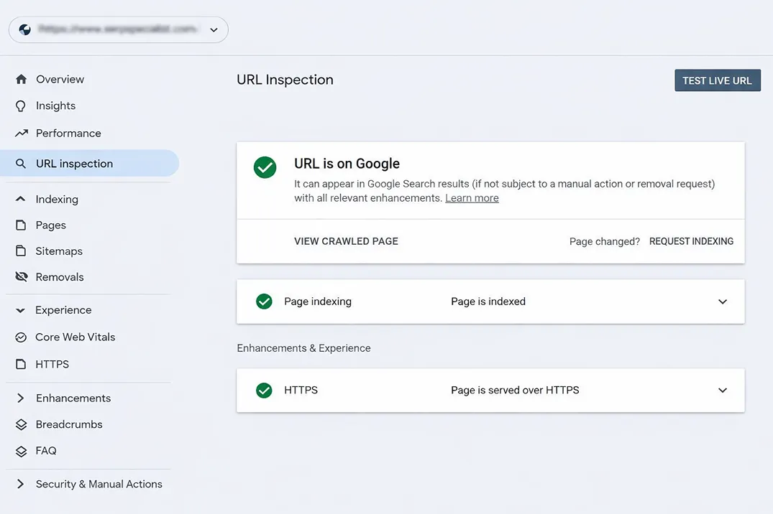Click the Overview home icon
Viewport: 773px width, 514px height.
[22, 79]
